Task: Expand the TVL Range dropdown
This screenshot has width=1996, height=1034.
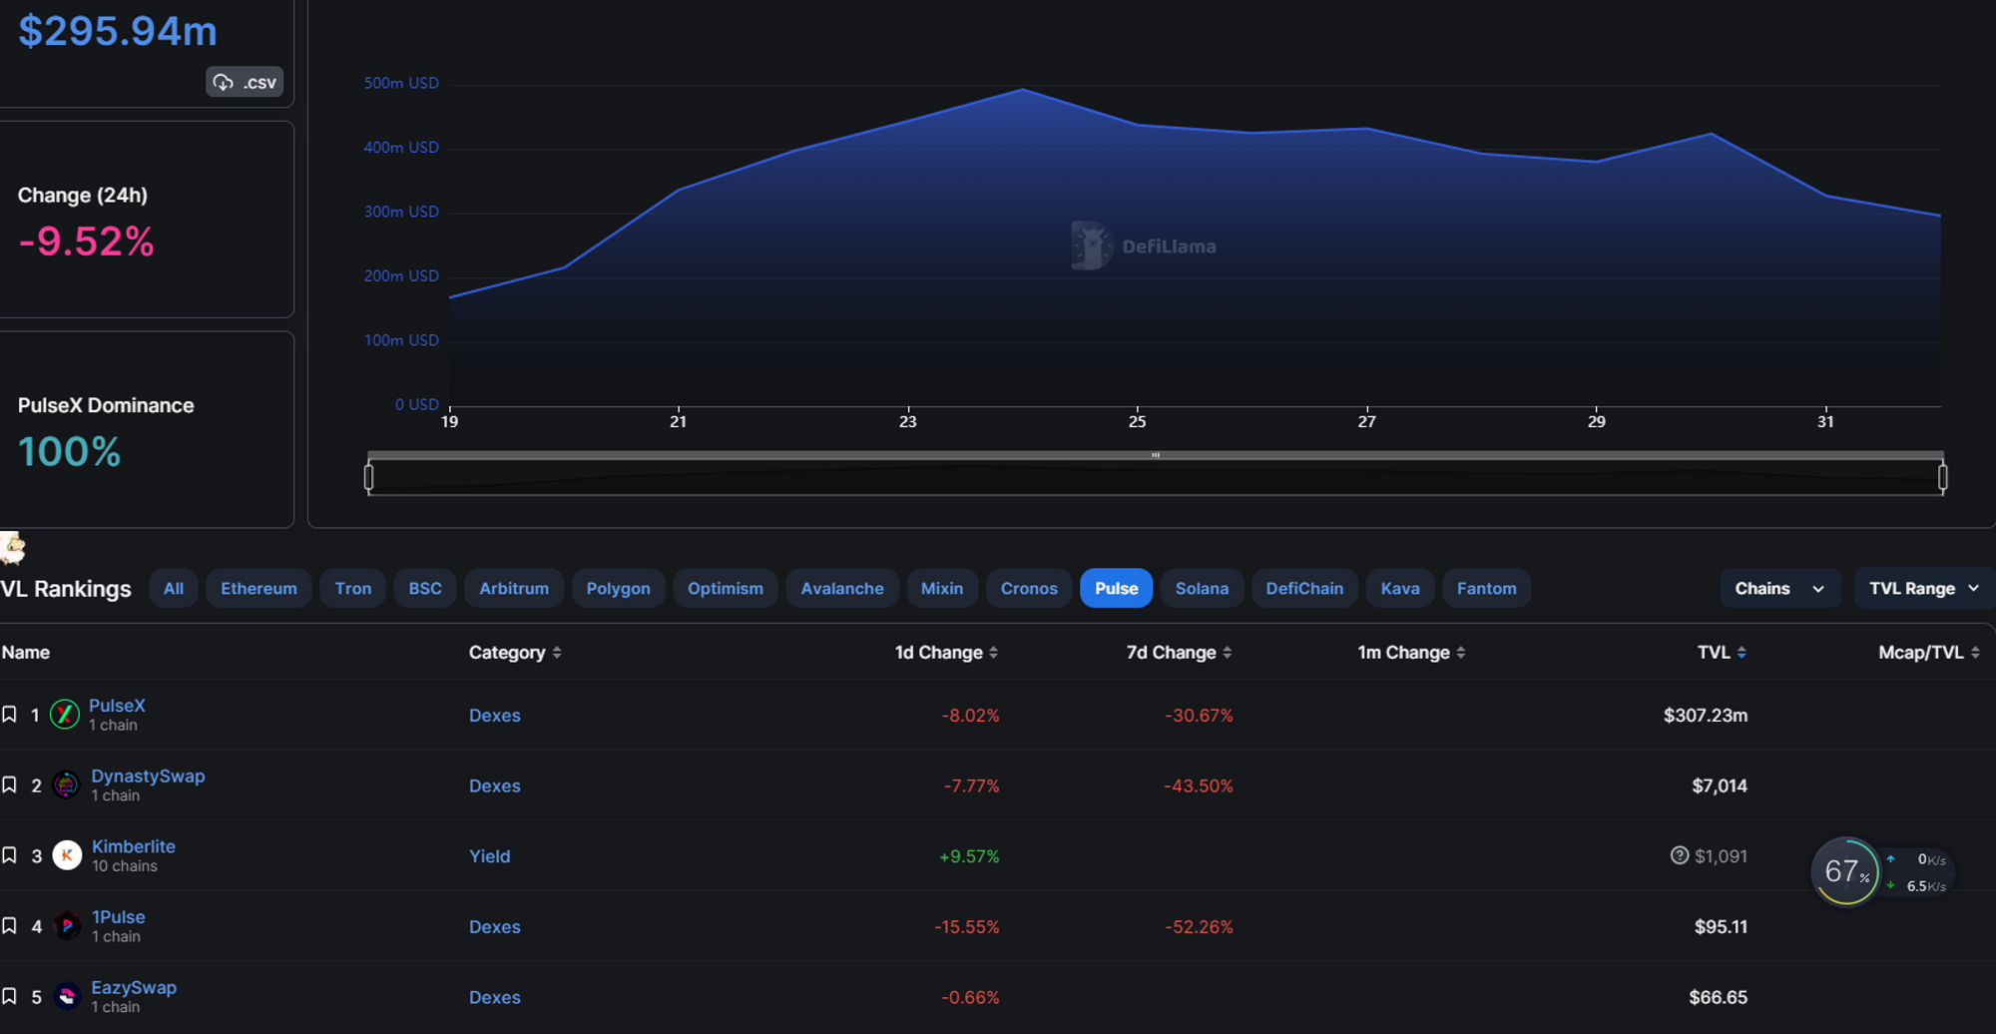Action: tap(1922, 589)
